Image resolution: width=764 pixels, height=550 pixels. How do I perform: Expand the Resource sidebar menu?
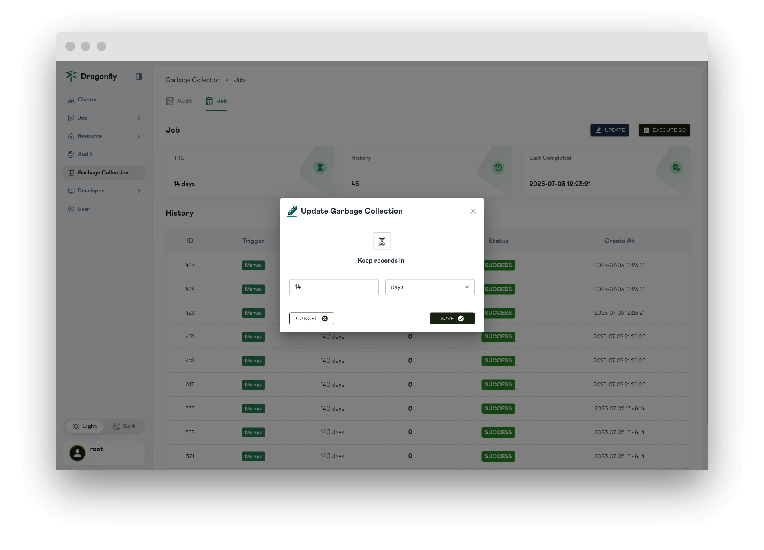(104, 136)
